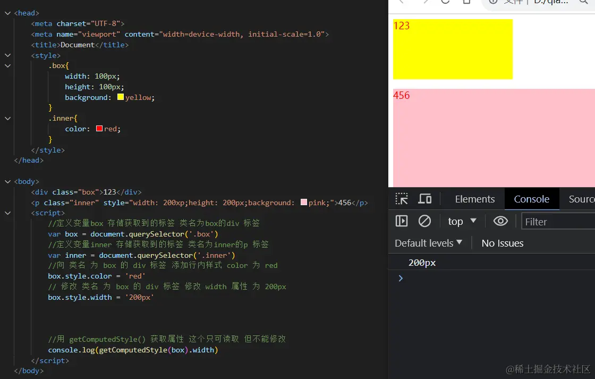Click the browser reload icon
Viewport: 595px width, 379px height.
pos(446,2)
